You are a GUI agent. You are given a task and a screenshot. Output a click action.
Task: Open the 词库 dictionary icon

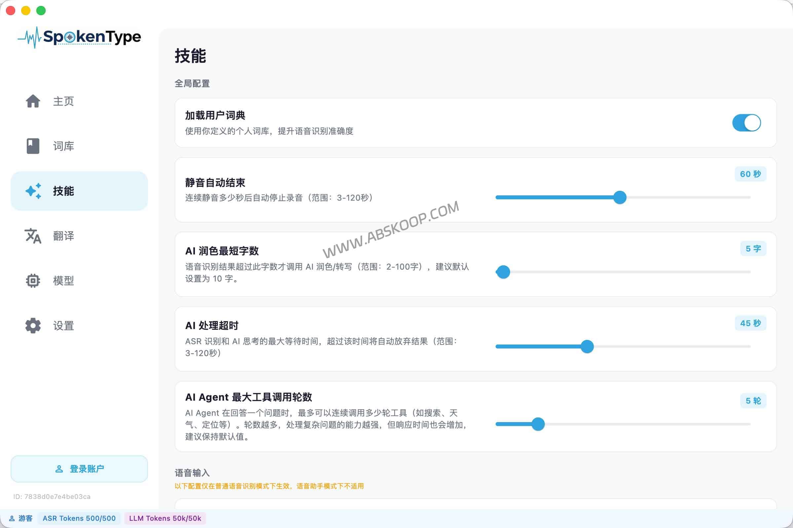(x=33, y=146)
